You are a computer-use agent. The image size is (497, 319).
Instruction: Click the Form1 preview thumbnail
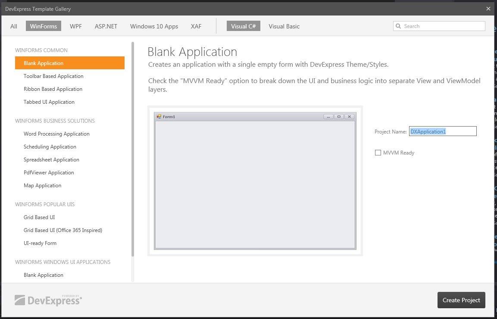tap(255, 181)
